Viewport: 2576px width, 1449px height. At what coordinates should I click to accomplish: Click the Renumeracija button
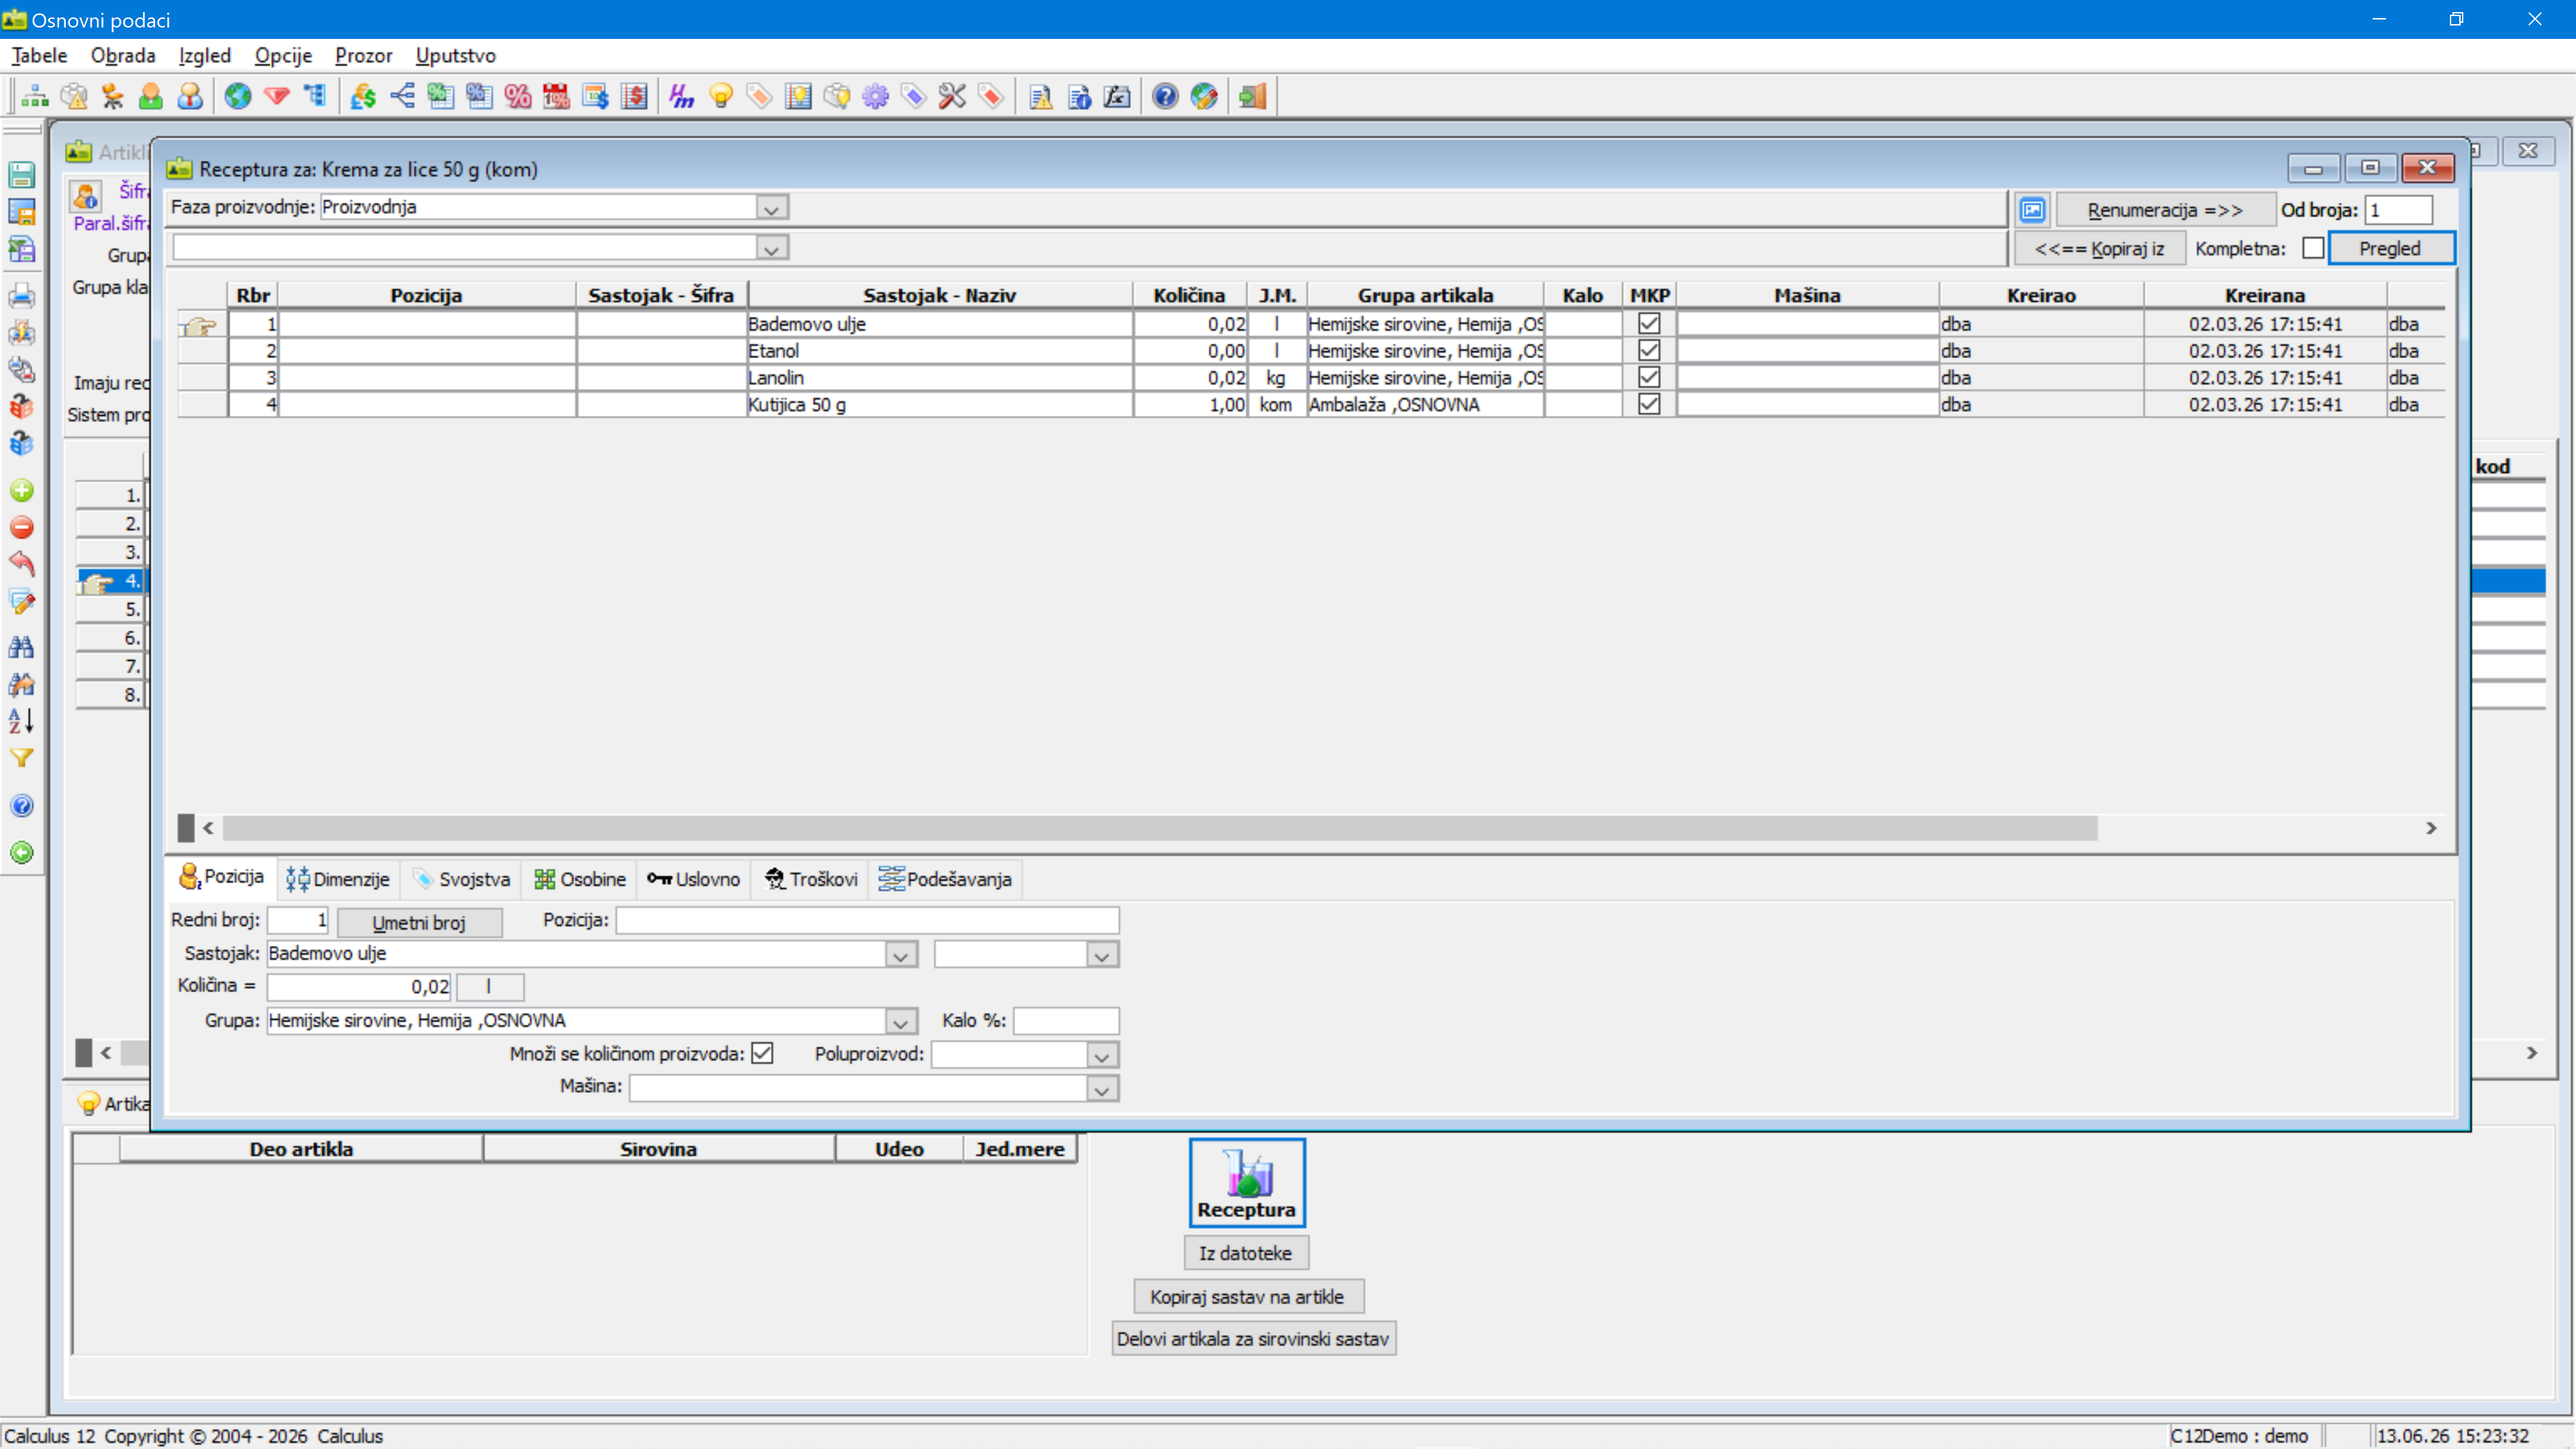pyautogui.click(x=2165, y=210)
